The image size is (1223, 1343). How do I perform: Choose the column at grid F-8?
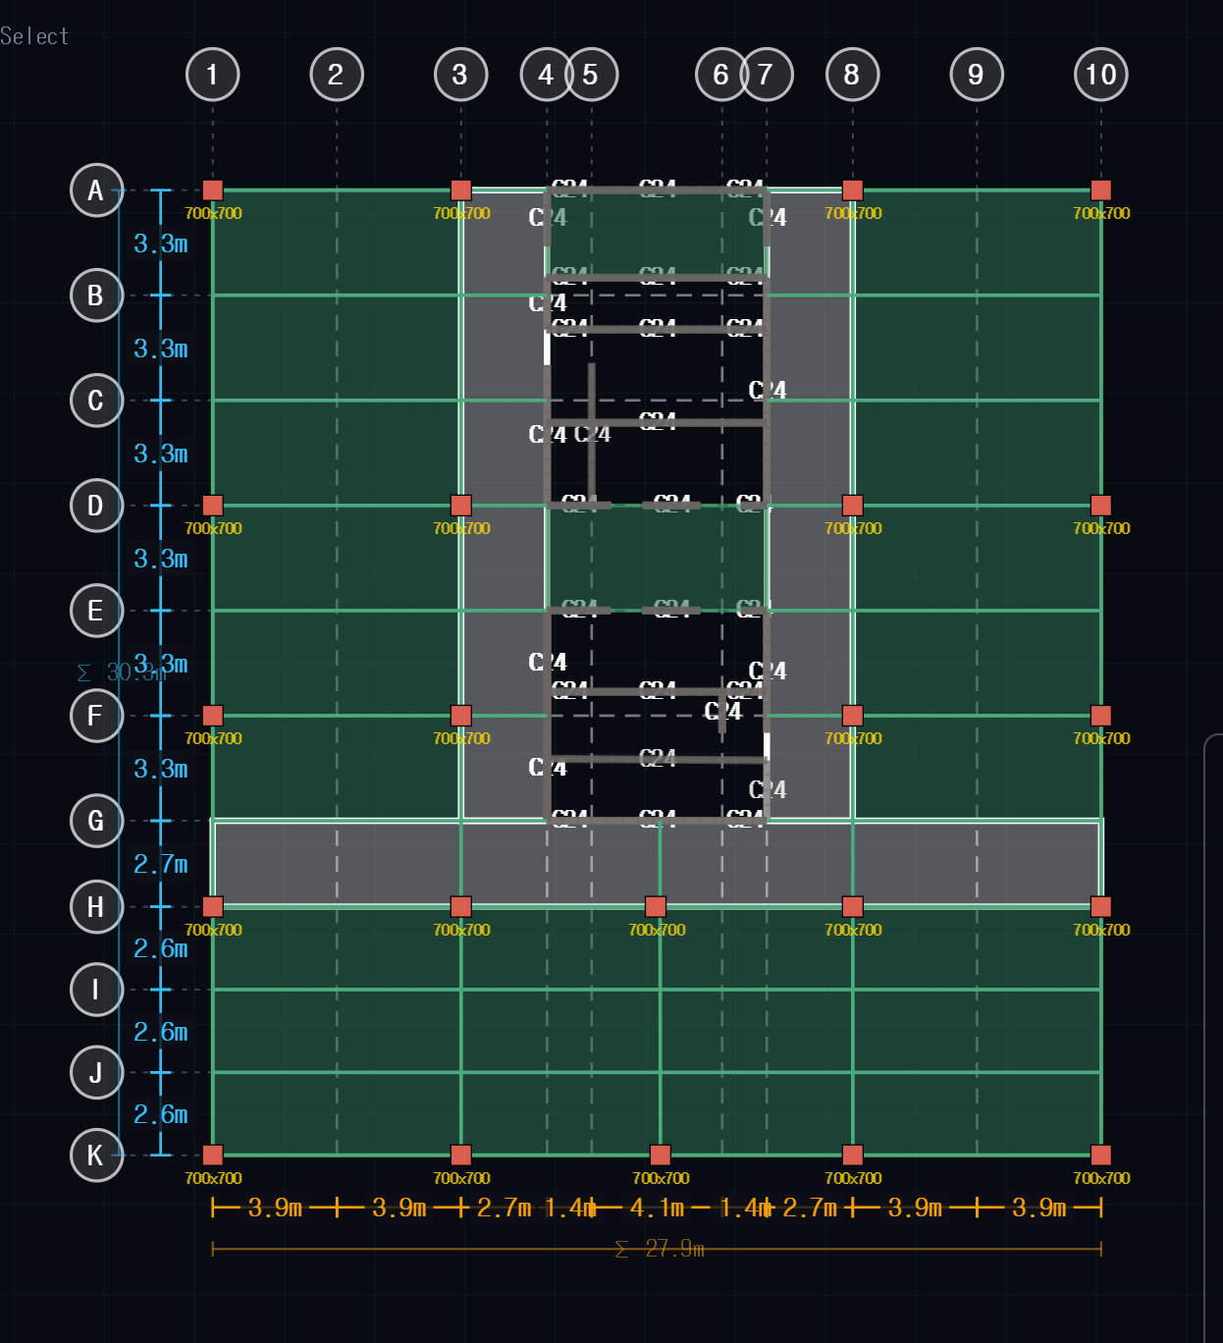(853, 716)
